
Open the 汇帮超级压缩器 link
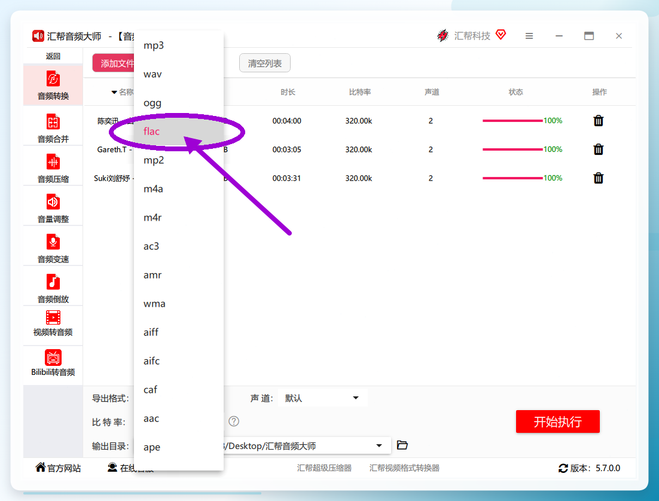pos(324,468)
